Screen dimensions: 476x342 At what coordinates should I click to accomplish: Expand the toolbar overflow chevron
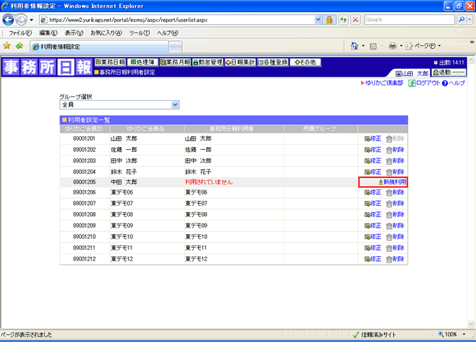coord(472,42)
